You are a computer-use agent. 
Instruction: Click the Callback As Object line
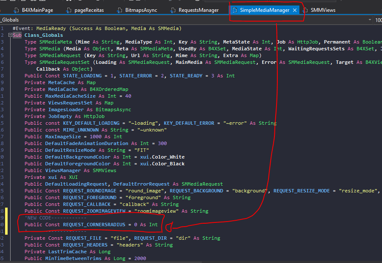64,69
